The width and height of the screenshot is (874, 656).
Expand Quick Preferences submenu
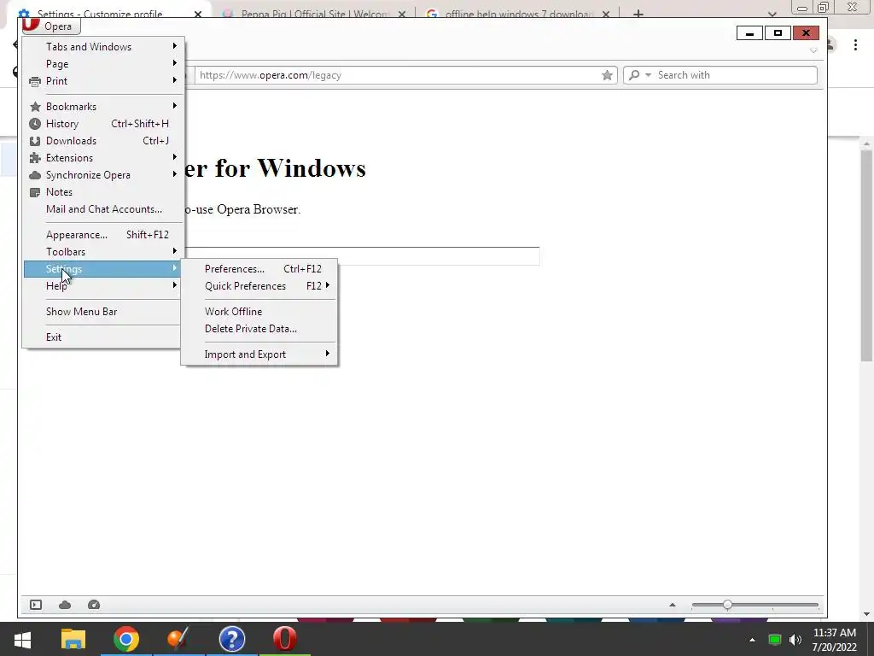click(x=259, y=286)
